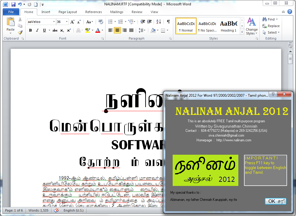Open Change Case Aa dropdown
Viewport: 296px width, 216px height.
tap(89, 22)
